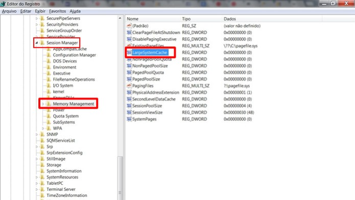Open the Exibir menu
355x200 pixels.
[x=40, y=11]
